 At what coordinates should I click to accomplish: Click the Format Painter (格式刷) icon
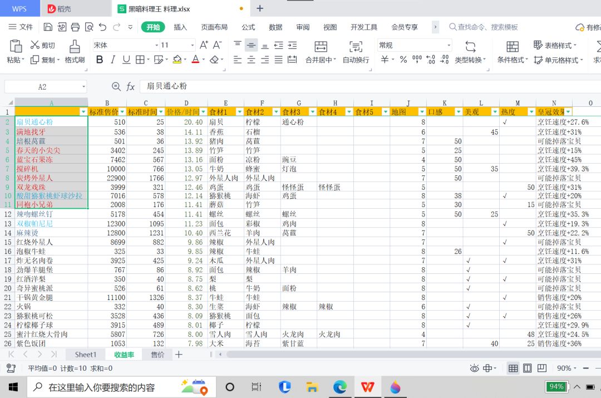tap(75, 46)
